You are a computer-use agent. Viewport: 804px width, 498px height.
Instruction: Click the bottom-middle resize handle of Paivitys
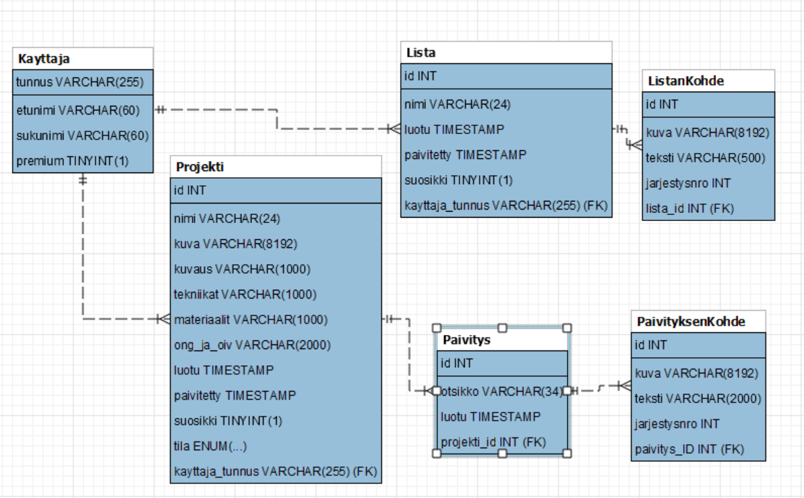pos(502,454)
